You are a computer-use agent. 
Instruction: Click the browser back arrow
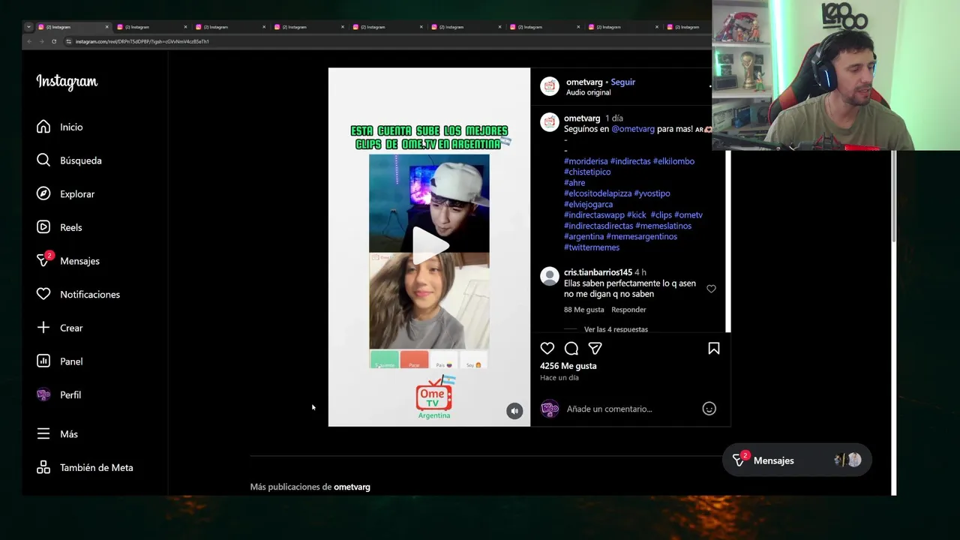tap(30, 41)
